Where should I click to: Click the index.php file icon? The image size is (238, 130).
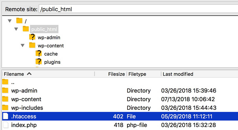[x=5, y=125]
